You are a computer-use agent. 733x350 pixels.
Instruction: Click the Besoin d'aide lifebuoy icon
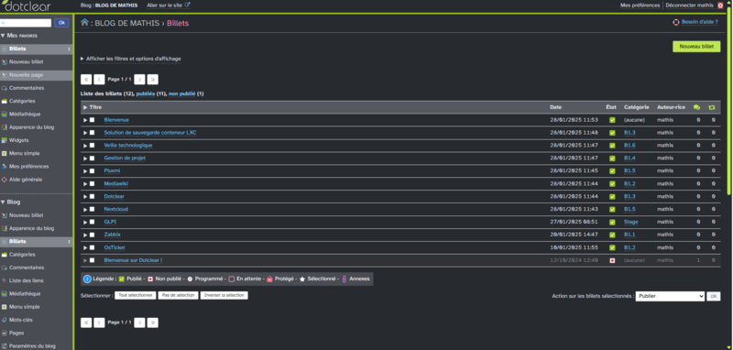tap(675, 22)
